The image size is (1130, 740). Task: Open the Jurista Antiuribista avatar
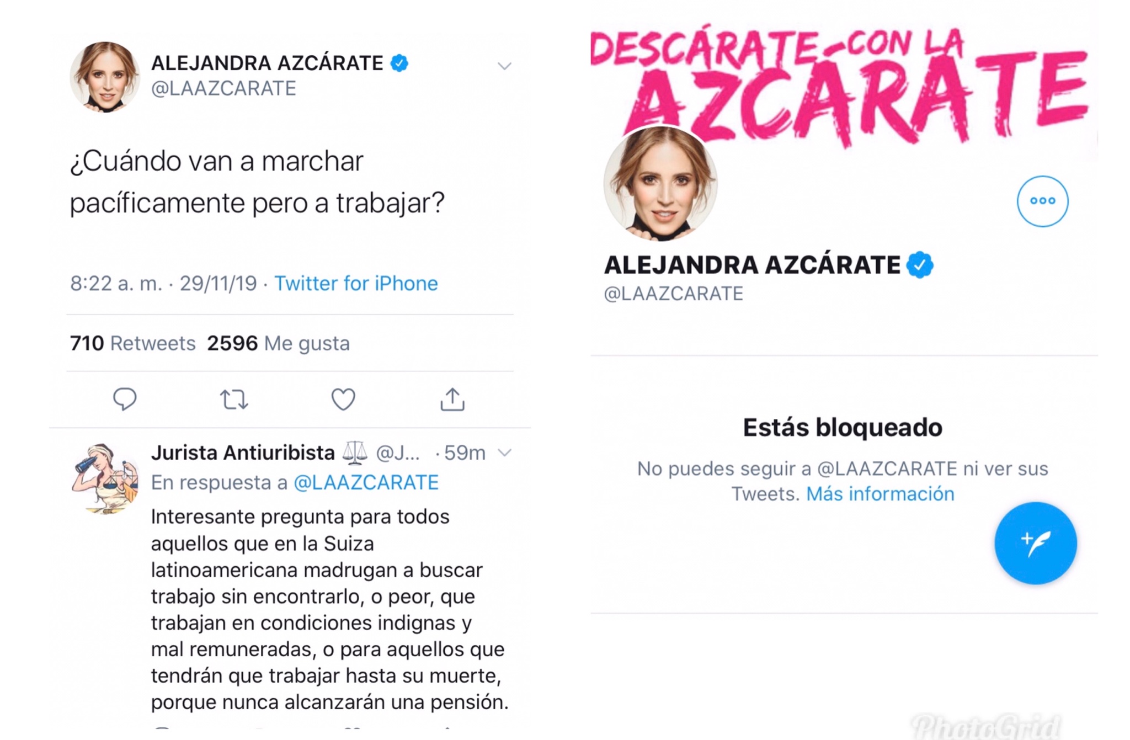[104, 478]
